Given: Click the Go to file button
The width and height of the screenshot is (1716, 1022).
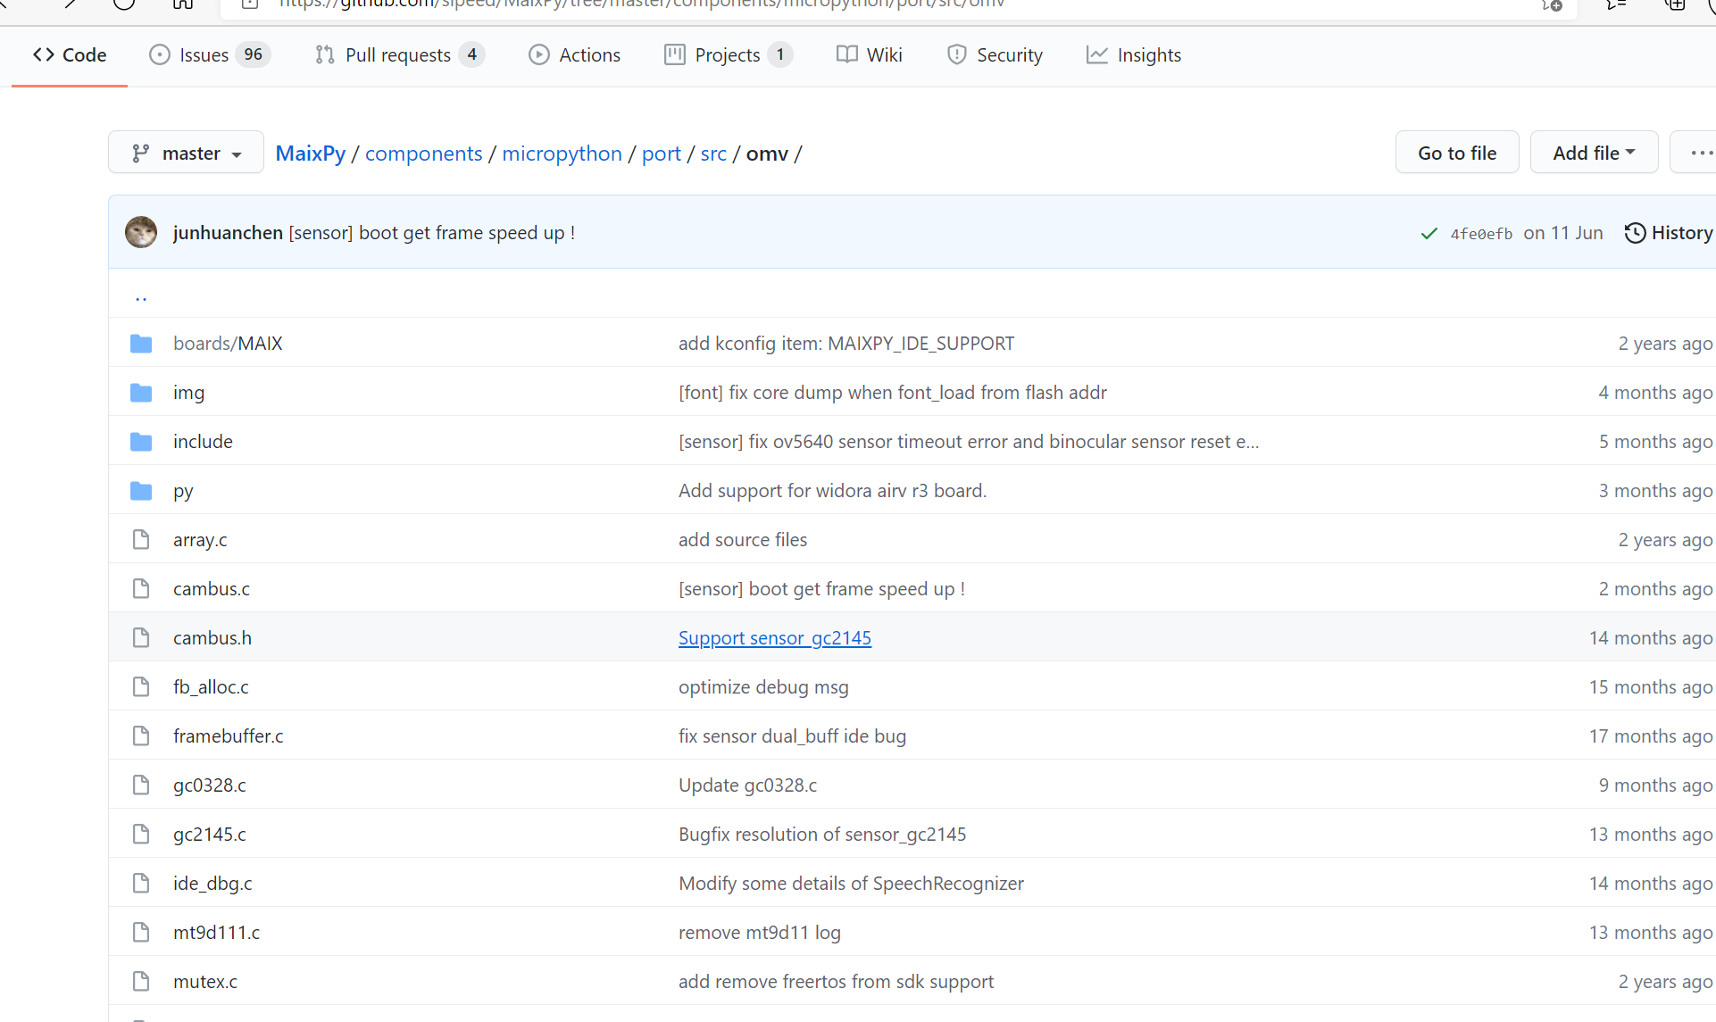Looking at the screenshot, I should click(x=1456, y=153).
